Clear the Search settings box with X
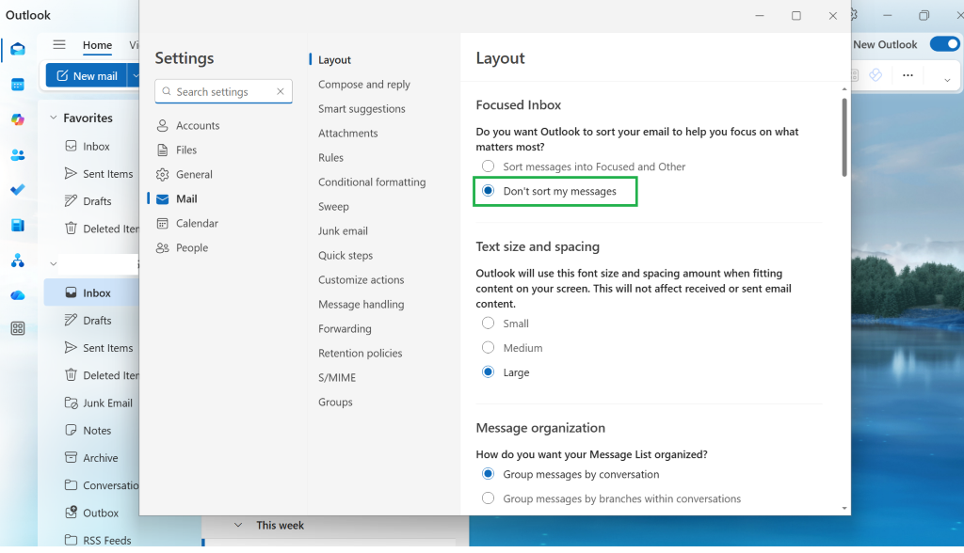This screenshot has width=964, height=553. pyautogui.click(x=281, y=91)
